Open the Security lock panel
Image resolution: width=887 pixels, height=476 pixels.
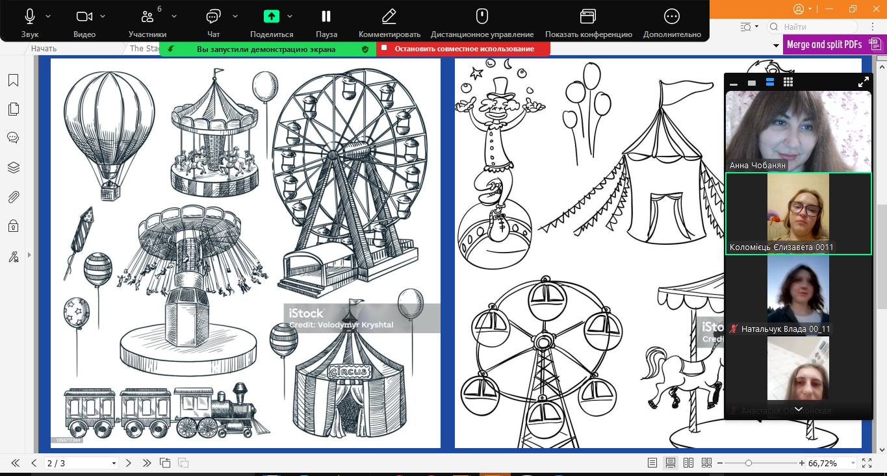[13, 226]
